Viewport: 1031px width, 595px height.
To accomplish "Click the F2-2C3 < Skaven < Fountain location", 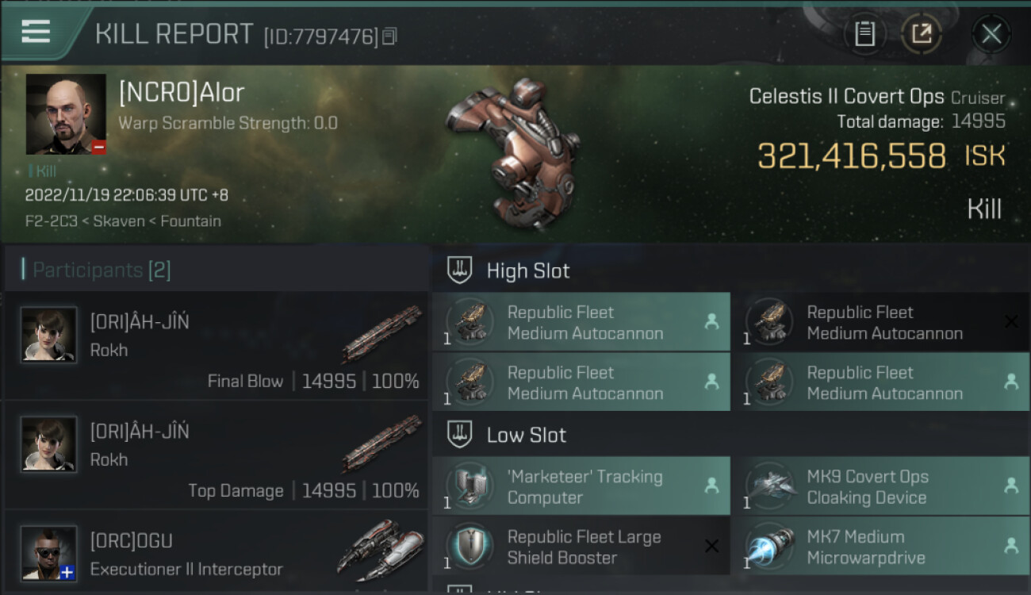I will [x=123, y=221].
